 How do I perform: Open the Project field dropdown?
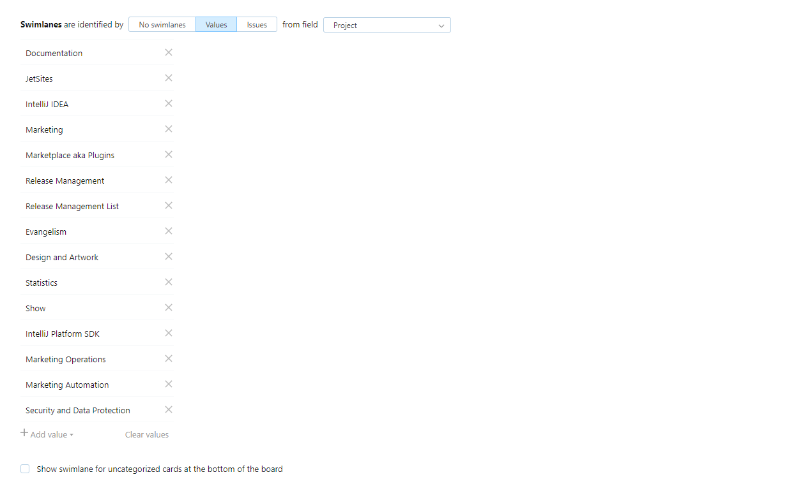click(387, 25)
